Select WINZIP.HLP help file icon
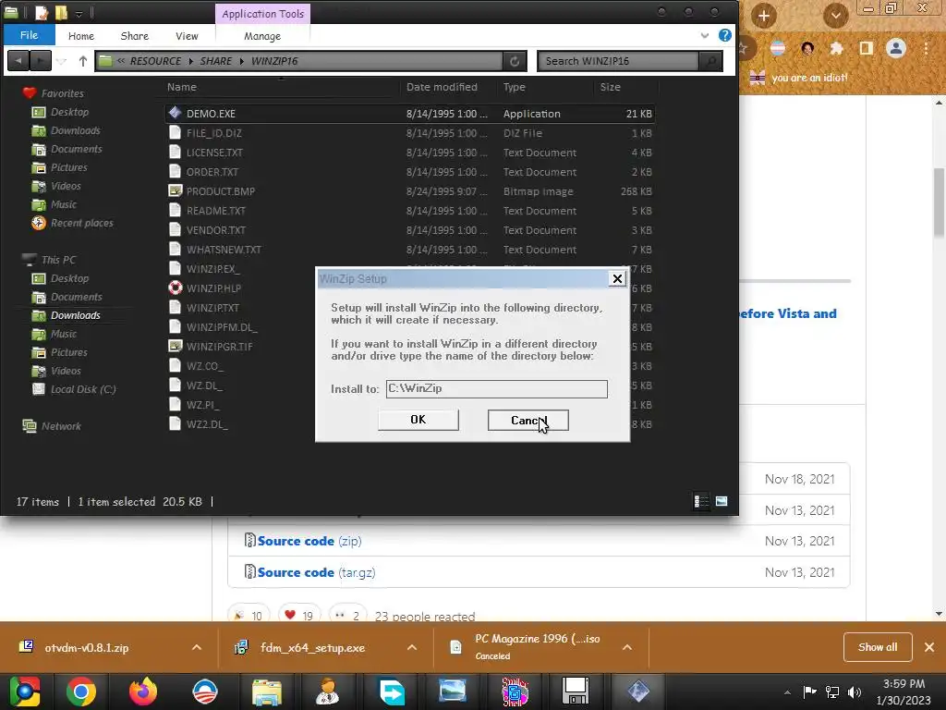Screen dimensions: 946x710 tap(175, 288)
